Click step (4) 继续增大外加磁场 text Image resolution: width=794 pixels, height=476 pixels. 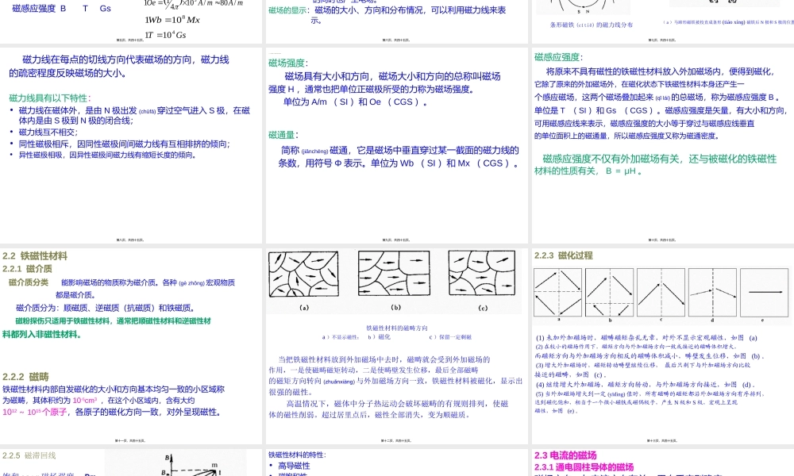[x=646, y=385]
